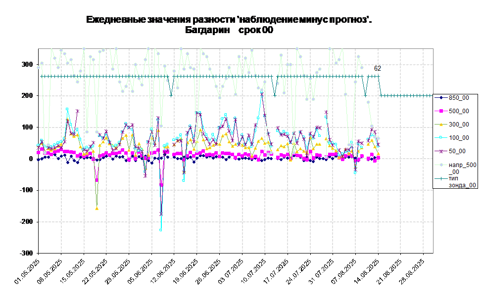Viewport: 483px width, 296px height.
Task: Click the 100_00 legend text label
Action: tap(459, 138)
